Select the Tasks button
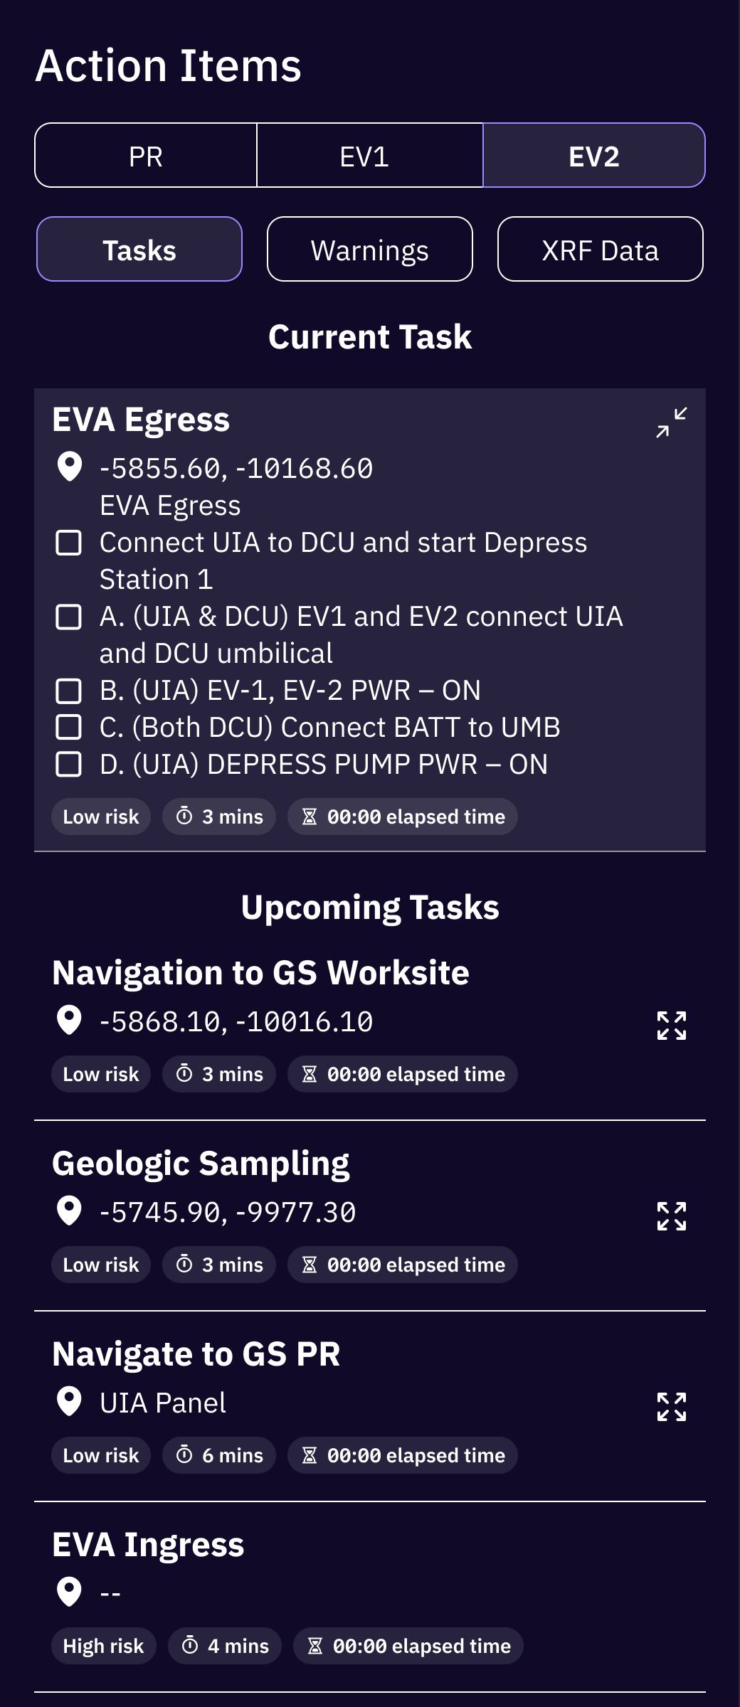Image resolution: width=740 pixels, height=1707 pixels. (139, 249)
